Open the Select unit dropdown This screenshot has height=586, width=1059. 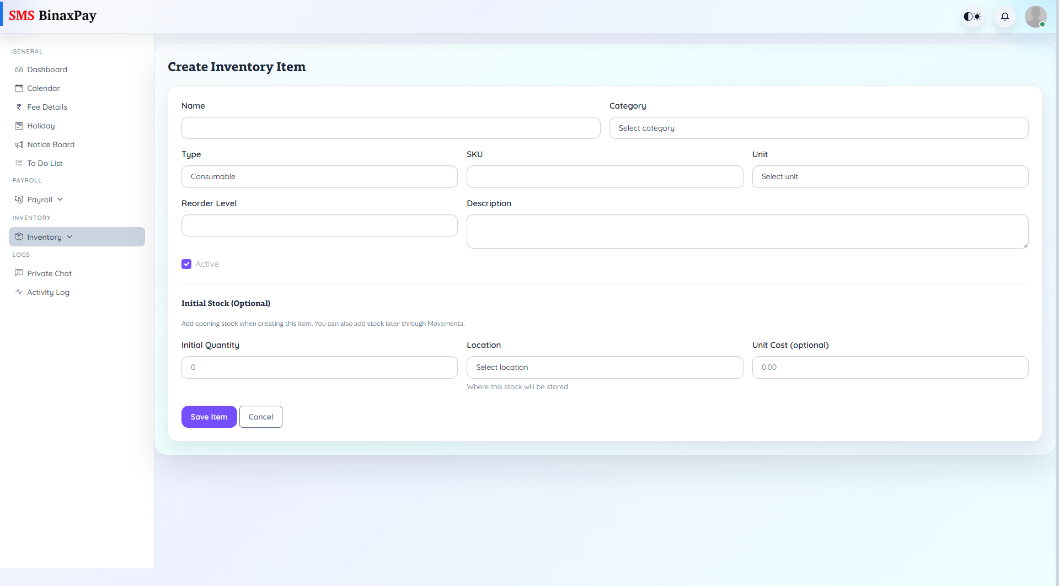pos(890,176)
